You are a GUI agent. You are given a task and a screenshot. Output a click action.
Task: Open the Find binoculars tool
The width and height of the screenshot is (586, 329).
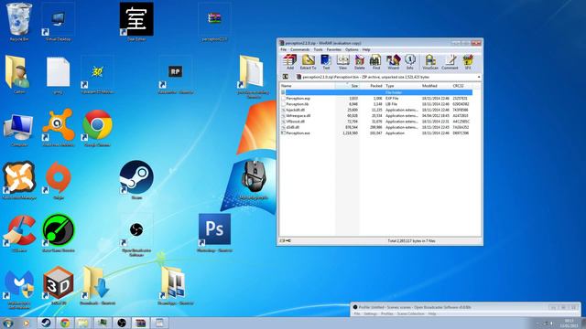(376, 62)
